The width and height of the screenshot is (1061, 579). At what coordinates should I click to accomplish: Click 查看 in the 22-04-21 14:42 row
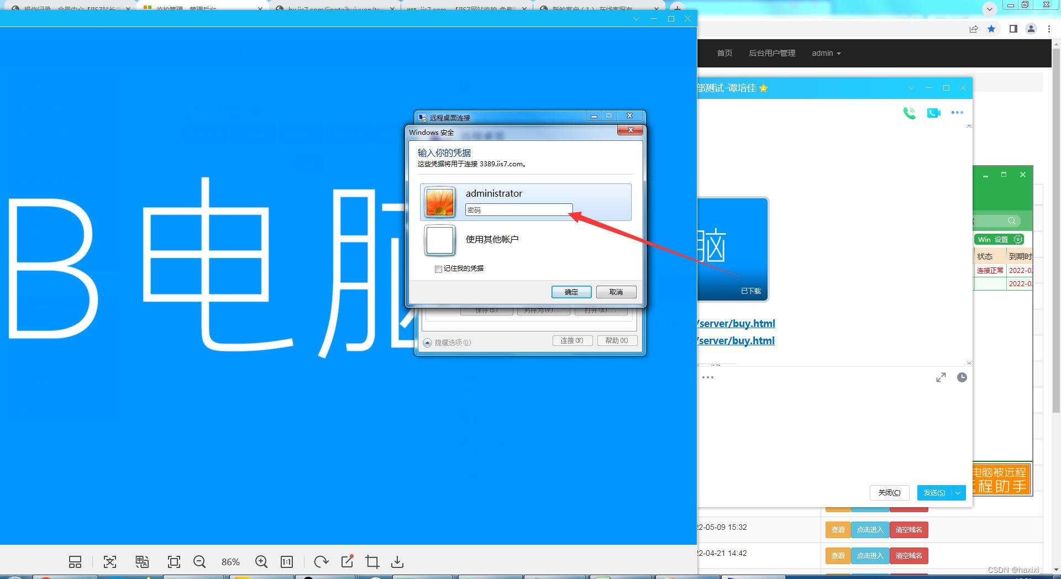coord(838,556)
